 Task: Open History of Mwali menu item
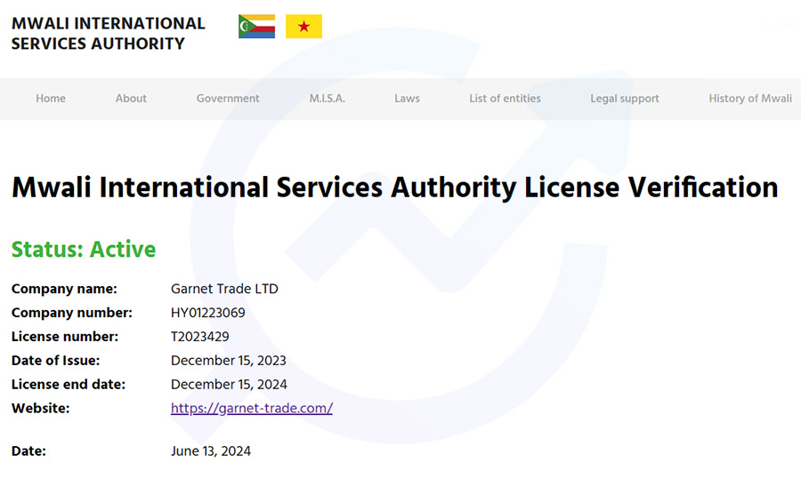[x=750, y=99]
